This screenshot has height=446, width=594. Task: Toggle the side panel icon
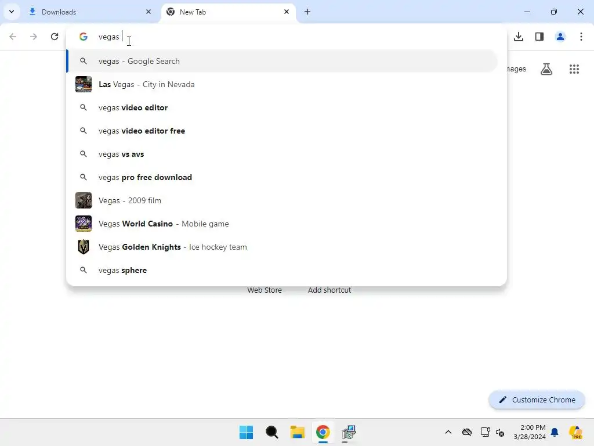(x=539, y=37)
